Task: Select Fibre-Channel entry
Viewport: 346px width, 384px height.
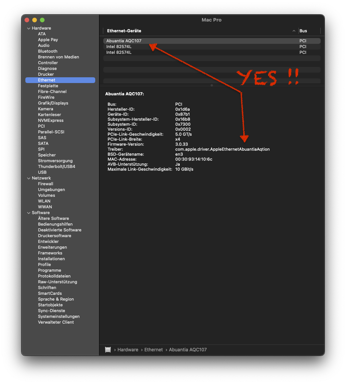Action: point(52,91)
